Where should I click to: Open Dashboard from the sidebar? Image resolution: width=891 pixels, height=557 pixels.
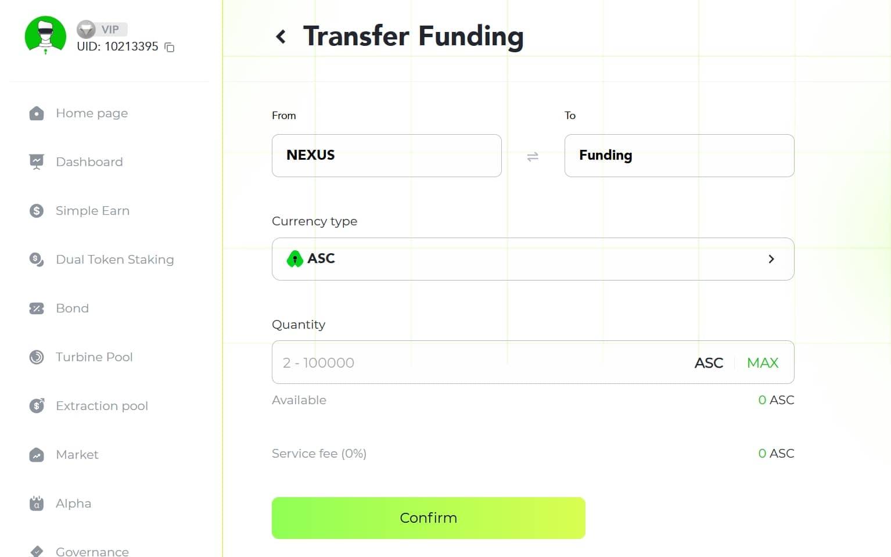coord(89,162)
